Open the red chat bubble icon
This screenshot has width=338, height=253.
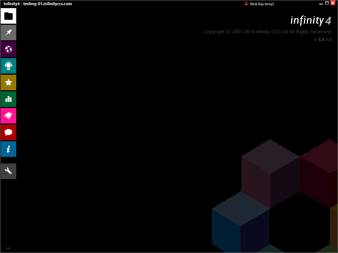pos(8,132)
